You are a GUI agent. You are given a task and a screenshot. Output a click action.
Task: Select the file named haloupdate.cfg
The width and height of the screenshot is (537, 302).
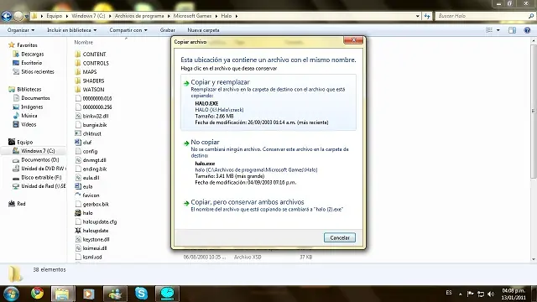click(x=100, y=221)
